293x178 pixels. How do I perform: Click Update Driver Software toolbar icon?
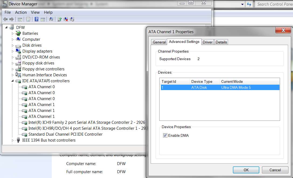(x=59, y=19)
